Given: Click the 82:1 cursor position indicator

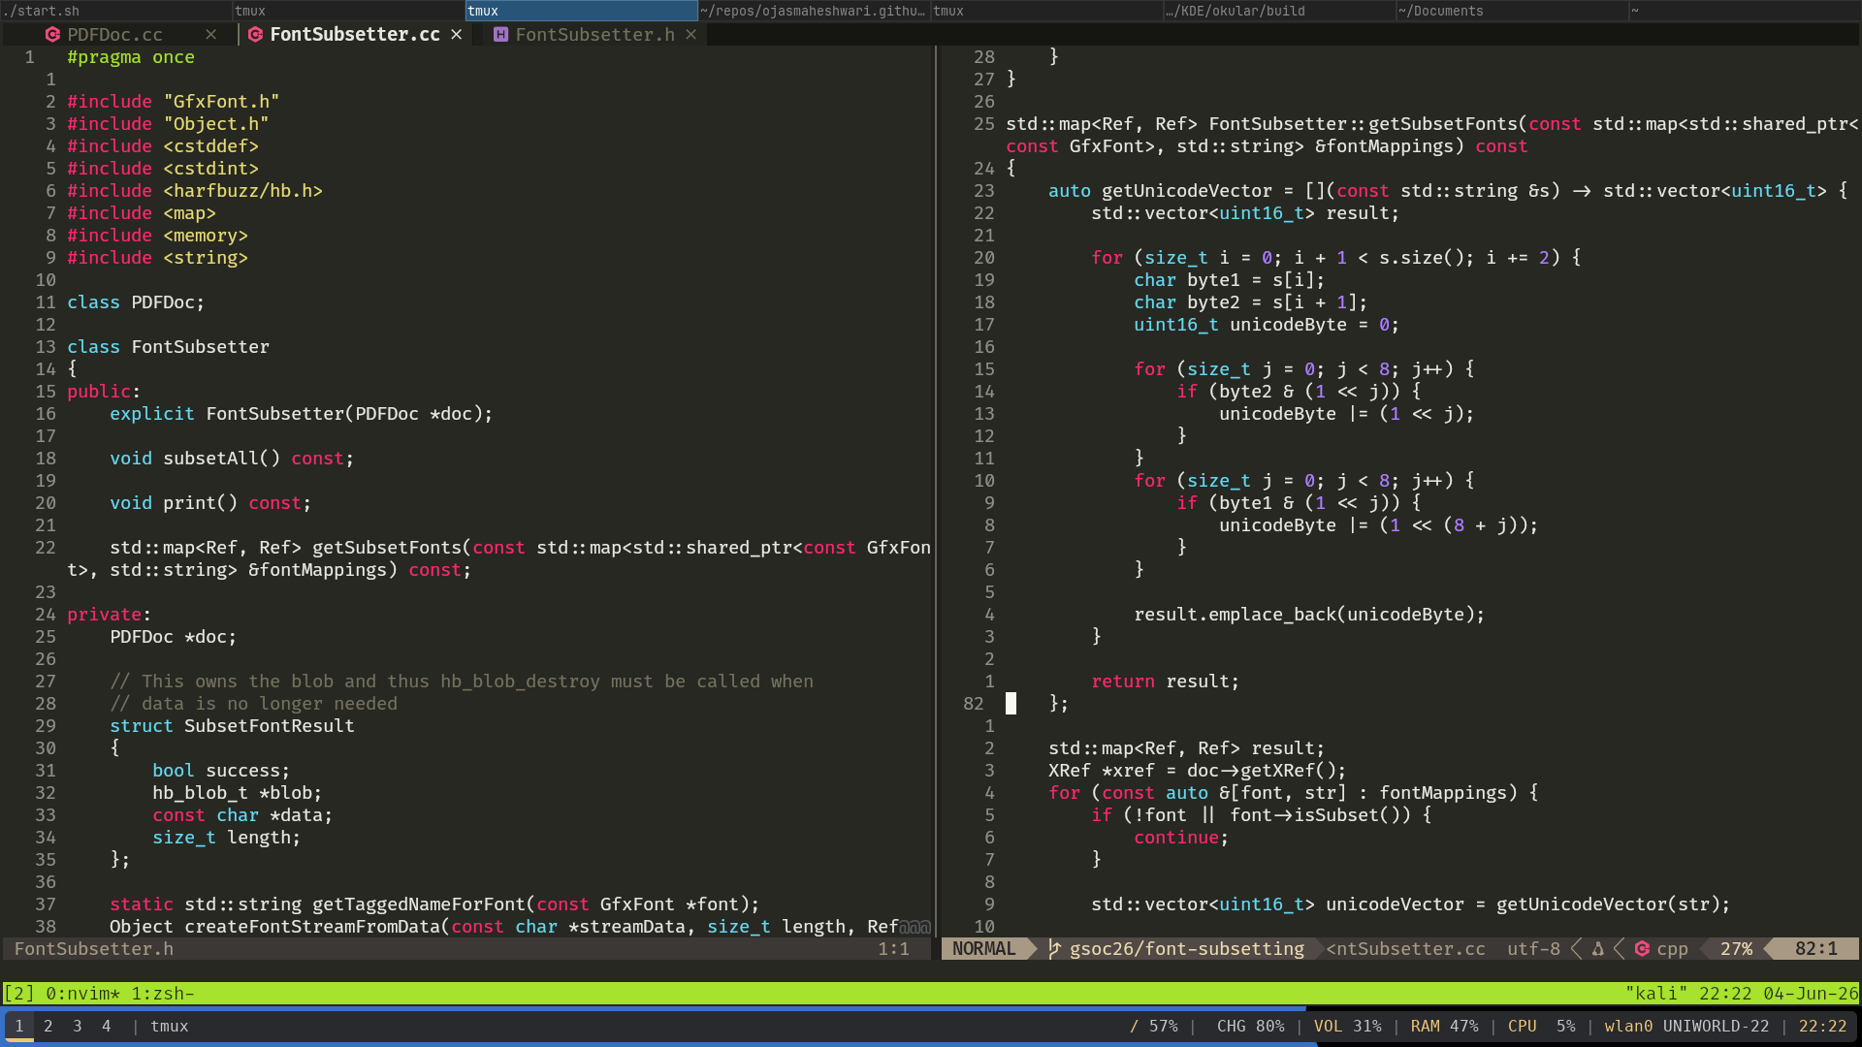Looking at the screenshot, I should 1815,949.
